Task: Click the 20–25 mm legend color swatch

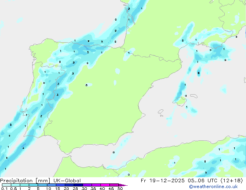Action: pyautogui.click(x=69, y=185)
